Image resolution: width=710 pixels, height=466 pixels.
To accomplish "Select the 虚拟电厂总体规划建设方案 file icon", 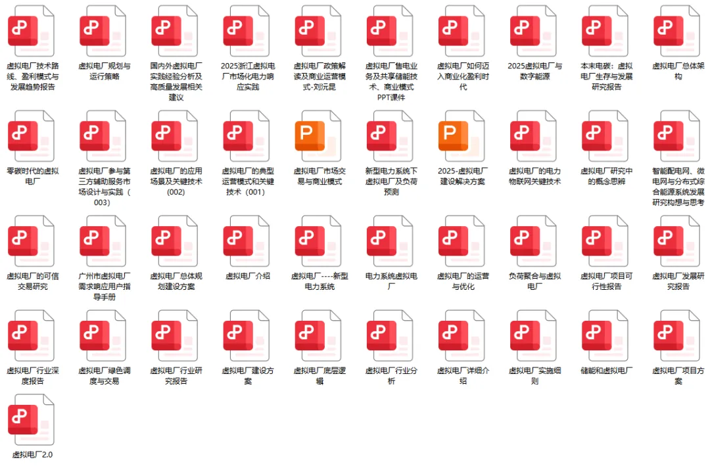I will (x=175, y=241).
